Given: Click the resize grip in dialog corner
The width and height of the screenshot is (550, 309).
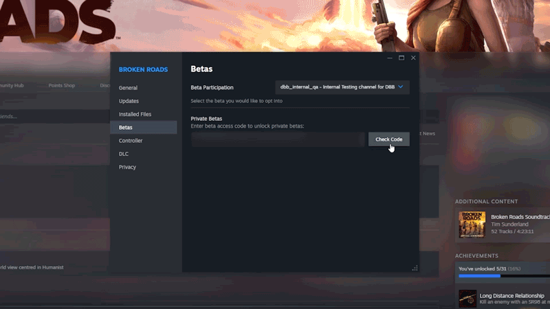Looking at the screenshot, I should (x=415, y=268).
